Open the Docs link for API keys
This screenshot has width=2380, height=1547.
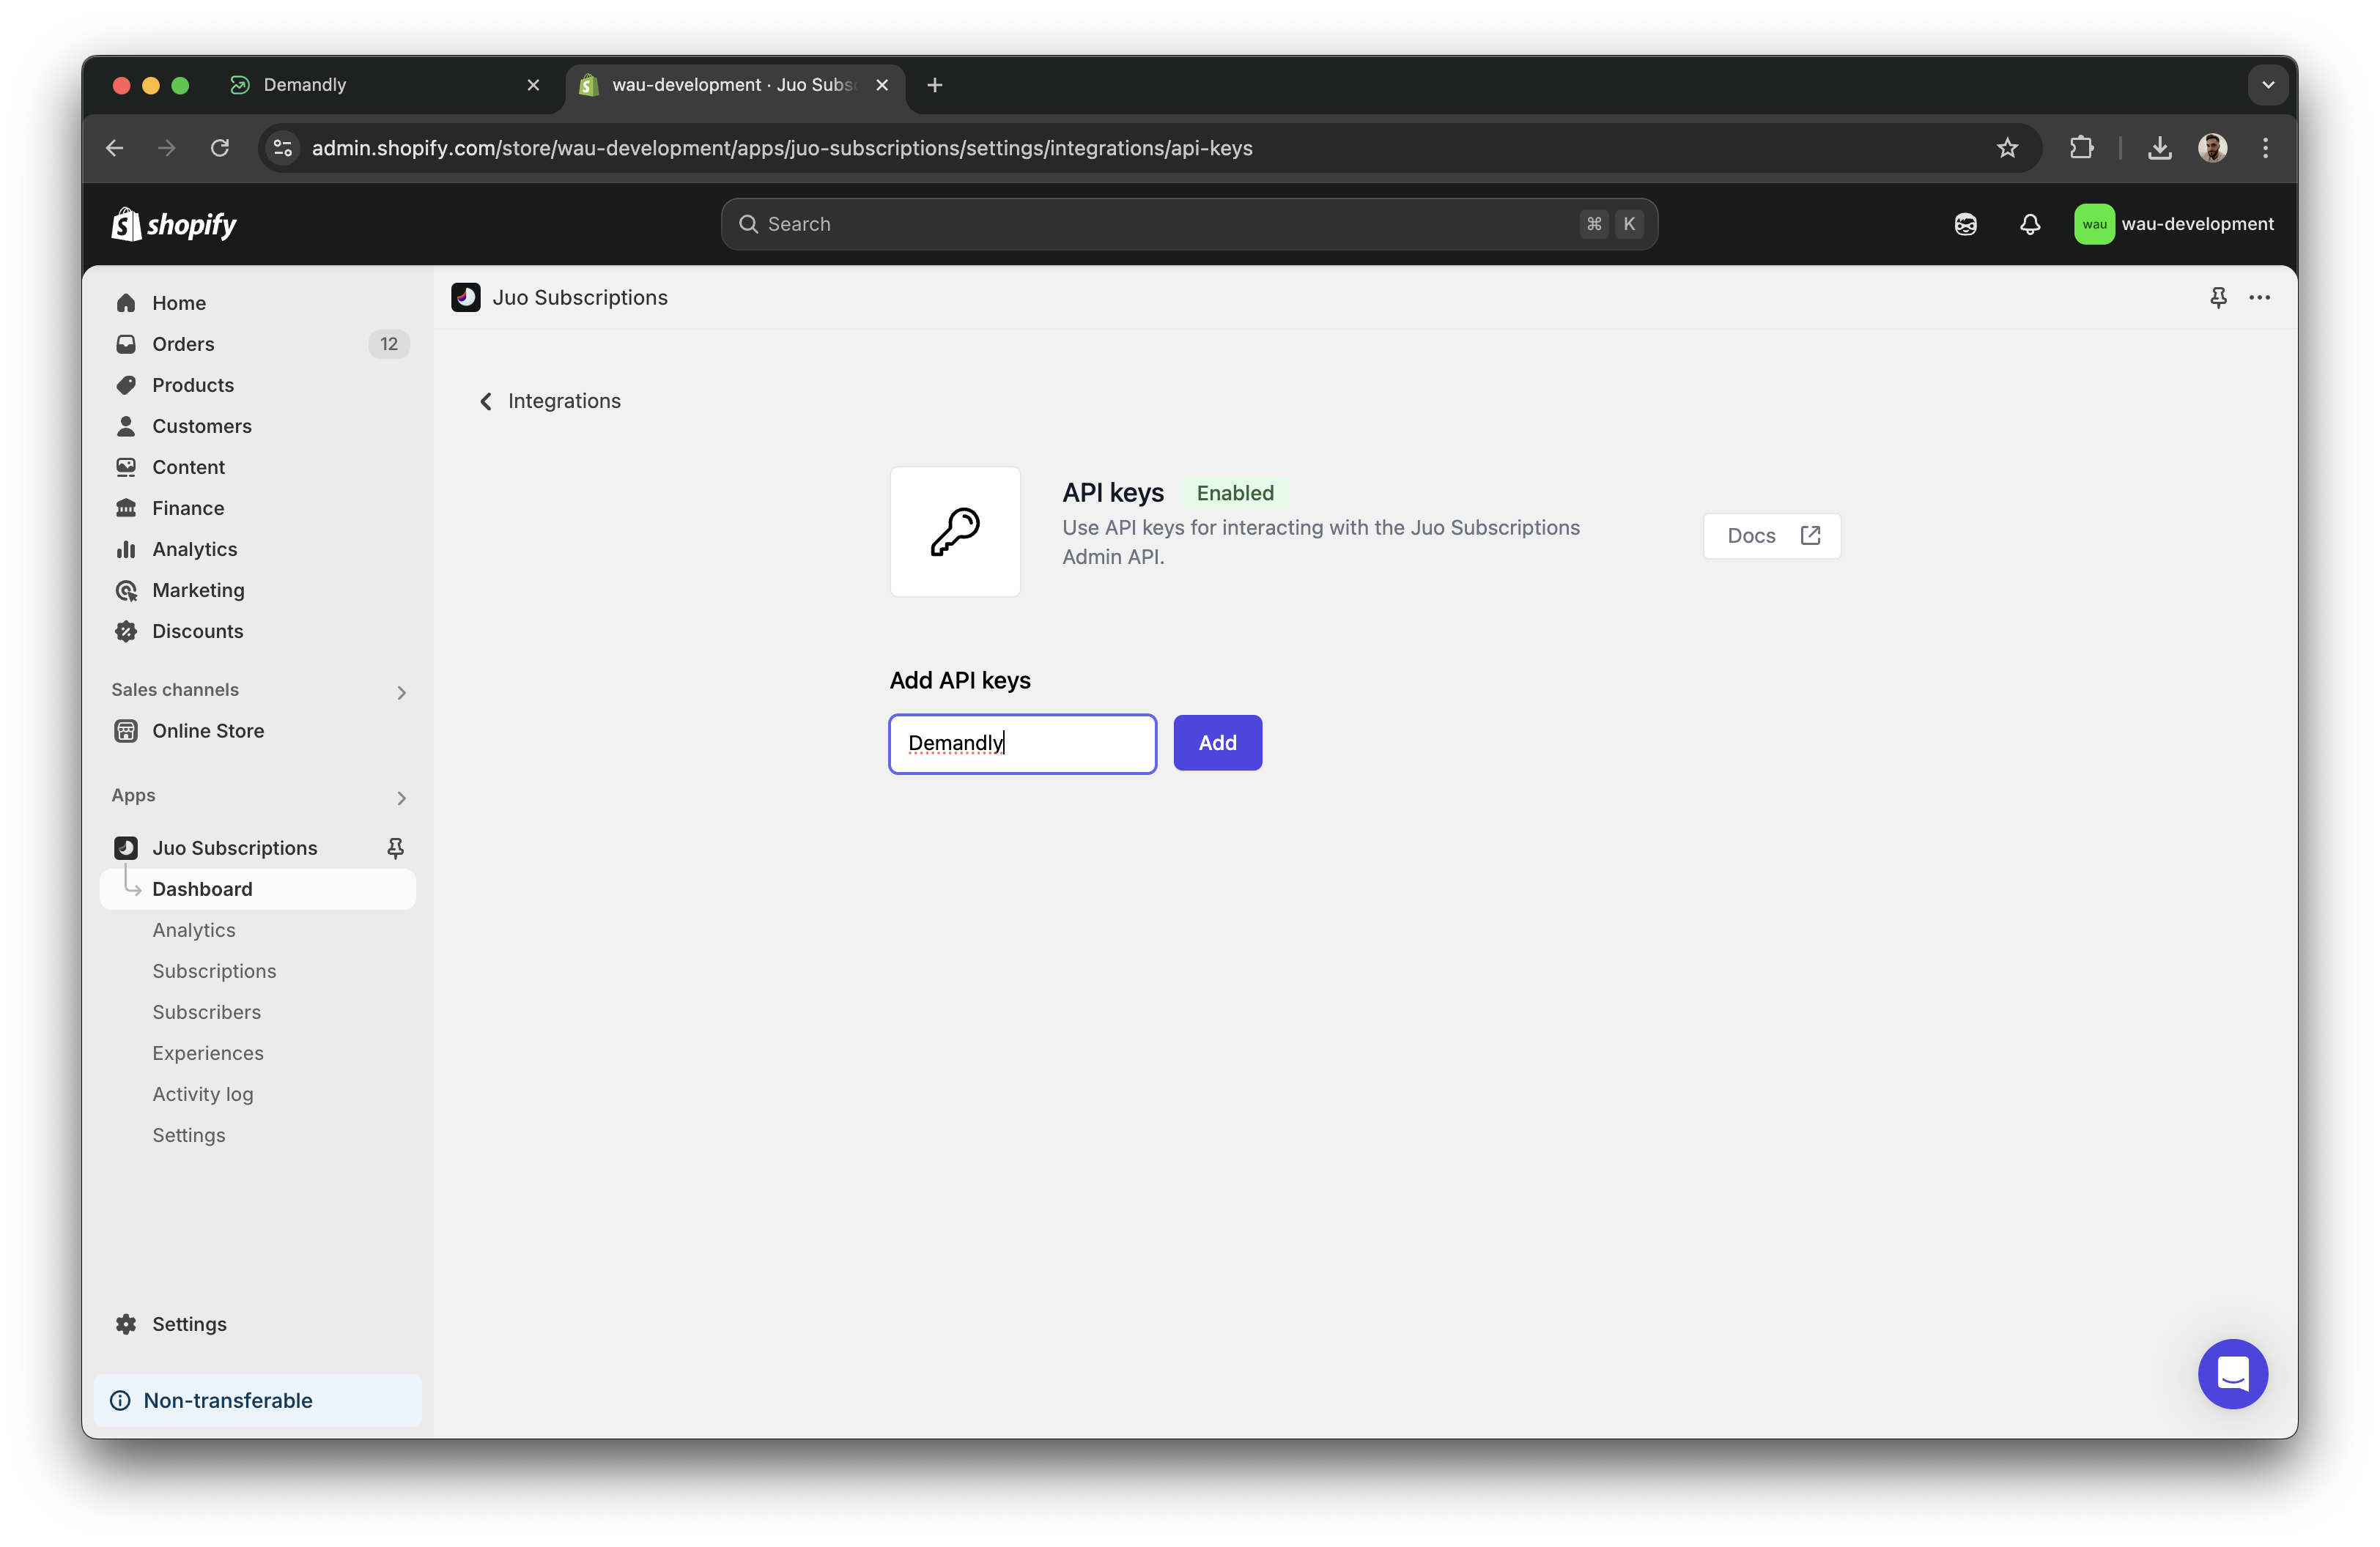click(x=1771, y=535)
